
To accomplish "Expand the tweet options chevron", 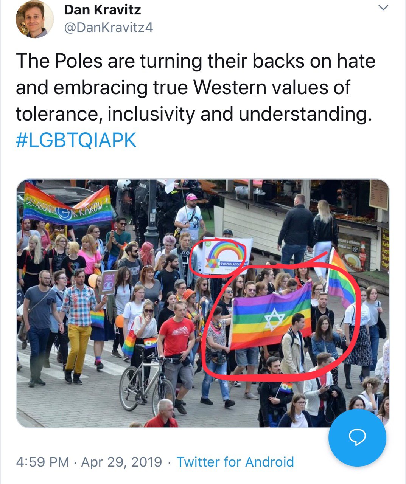I will (383, 8).
